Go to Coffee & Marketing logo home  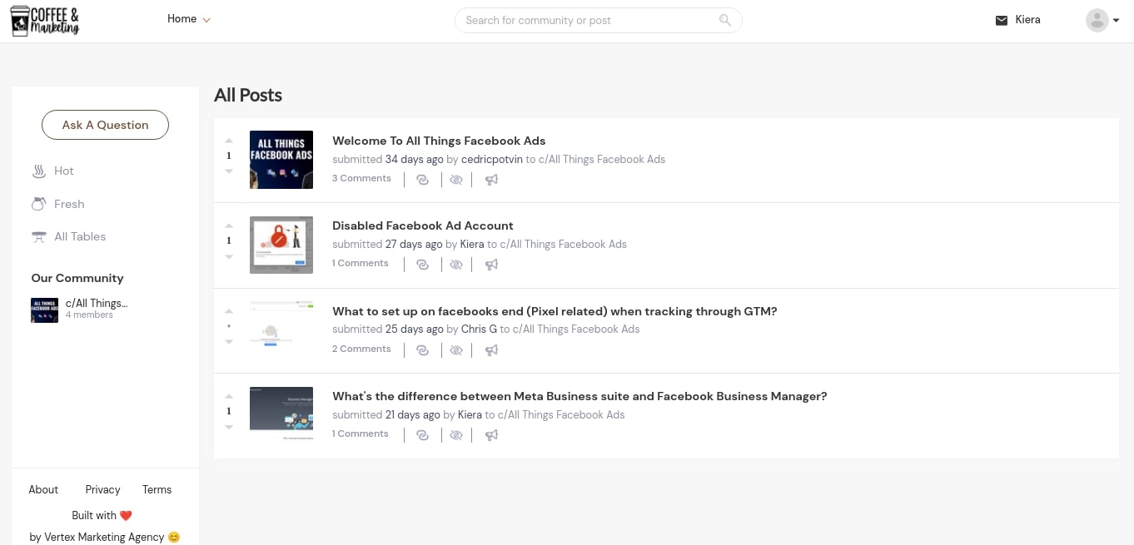tap(45, 20)
